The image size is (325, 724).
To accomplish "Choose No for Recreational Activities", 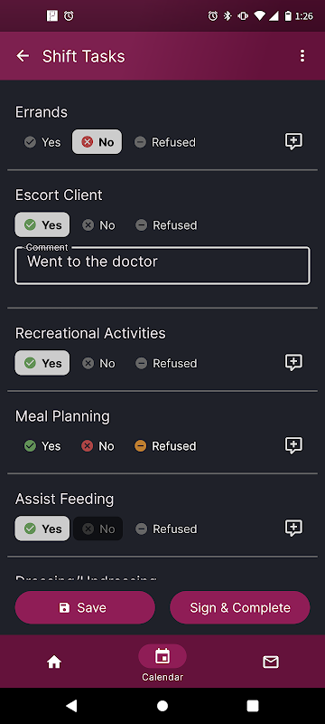I will pyautogui.click(x=98, y=364).
